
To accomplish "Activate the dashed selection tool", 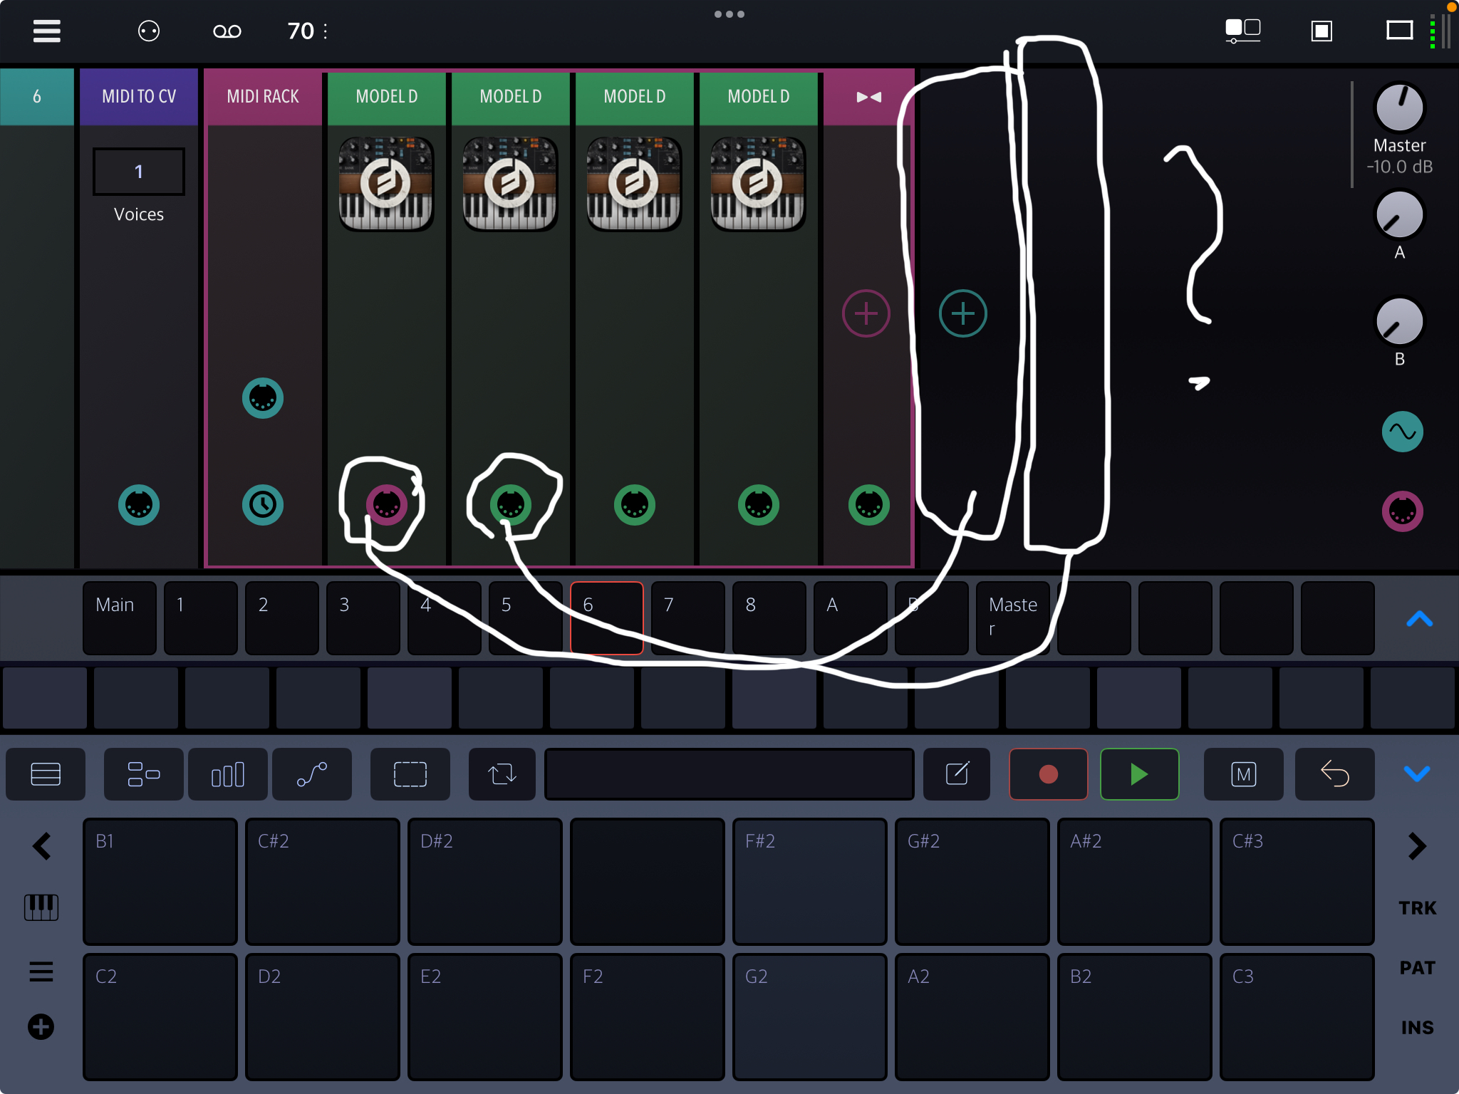I will pos(410,774).
